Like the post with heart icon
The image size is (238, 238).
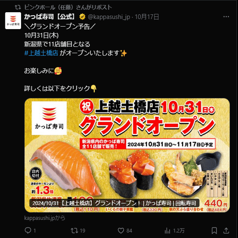(121, 230)
